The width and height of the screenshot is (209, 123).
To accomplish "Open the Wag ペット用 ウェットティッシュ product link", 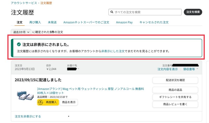I will (x=90, y=91).
